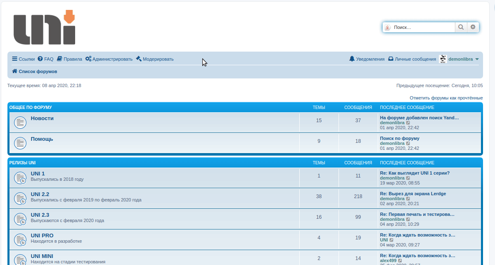The height and width of the screenshot is (265, 495).
Task: Click the FAQ question mark icon
Action: (40, 59)
